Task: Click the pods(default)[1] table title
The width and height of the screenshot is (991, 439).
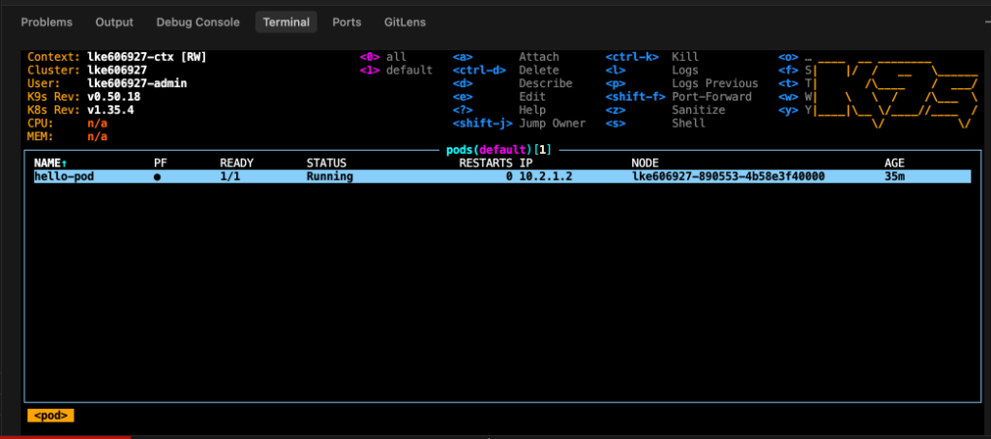Action: pos(499,150)
